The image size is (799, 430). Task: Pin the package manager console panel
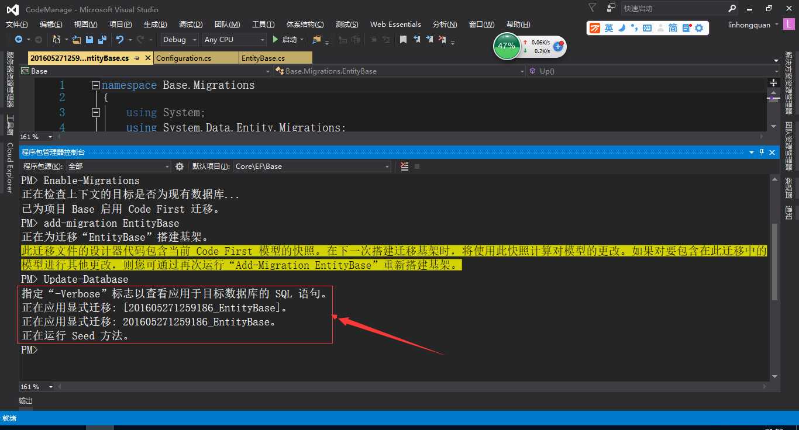(x=762, y=152)
